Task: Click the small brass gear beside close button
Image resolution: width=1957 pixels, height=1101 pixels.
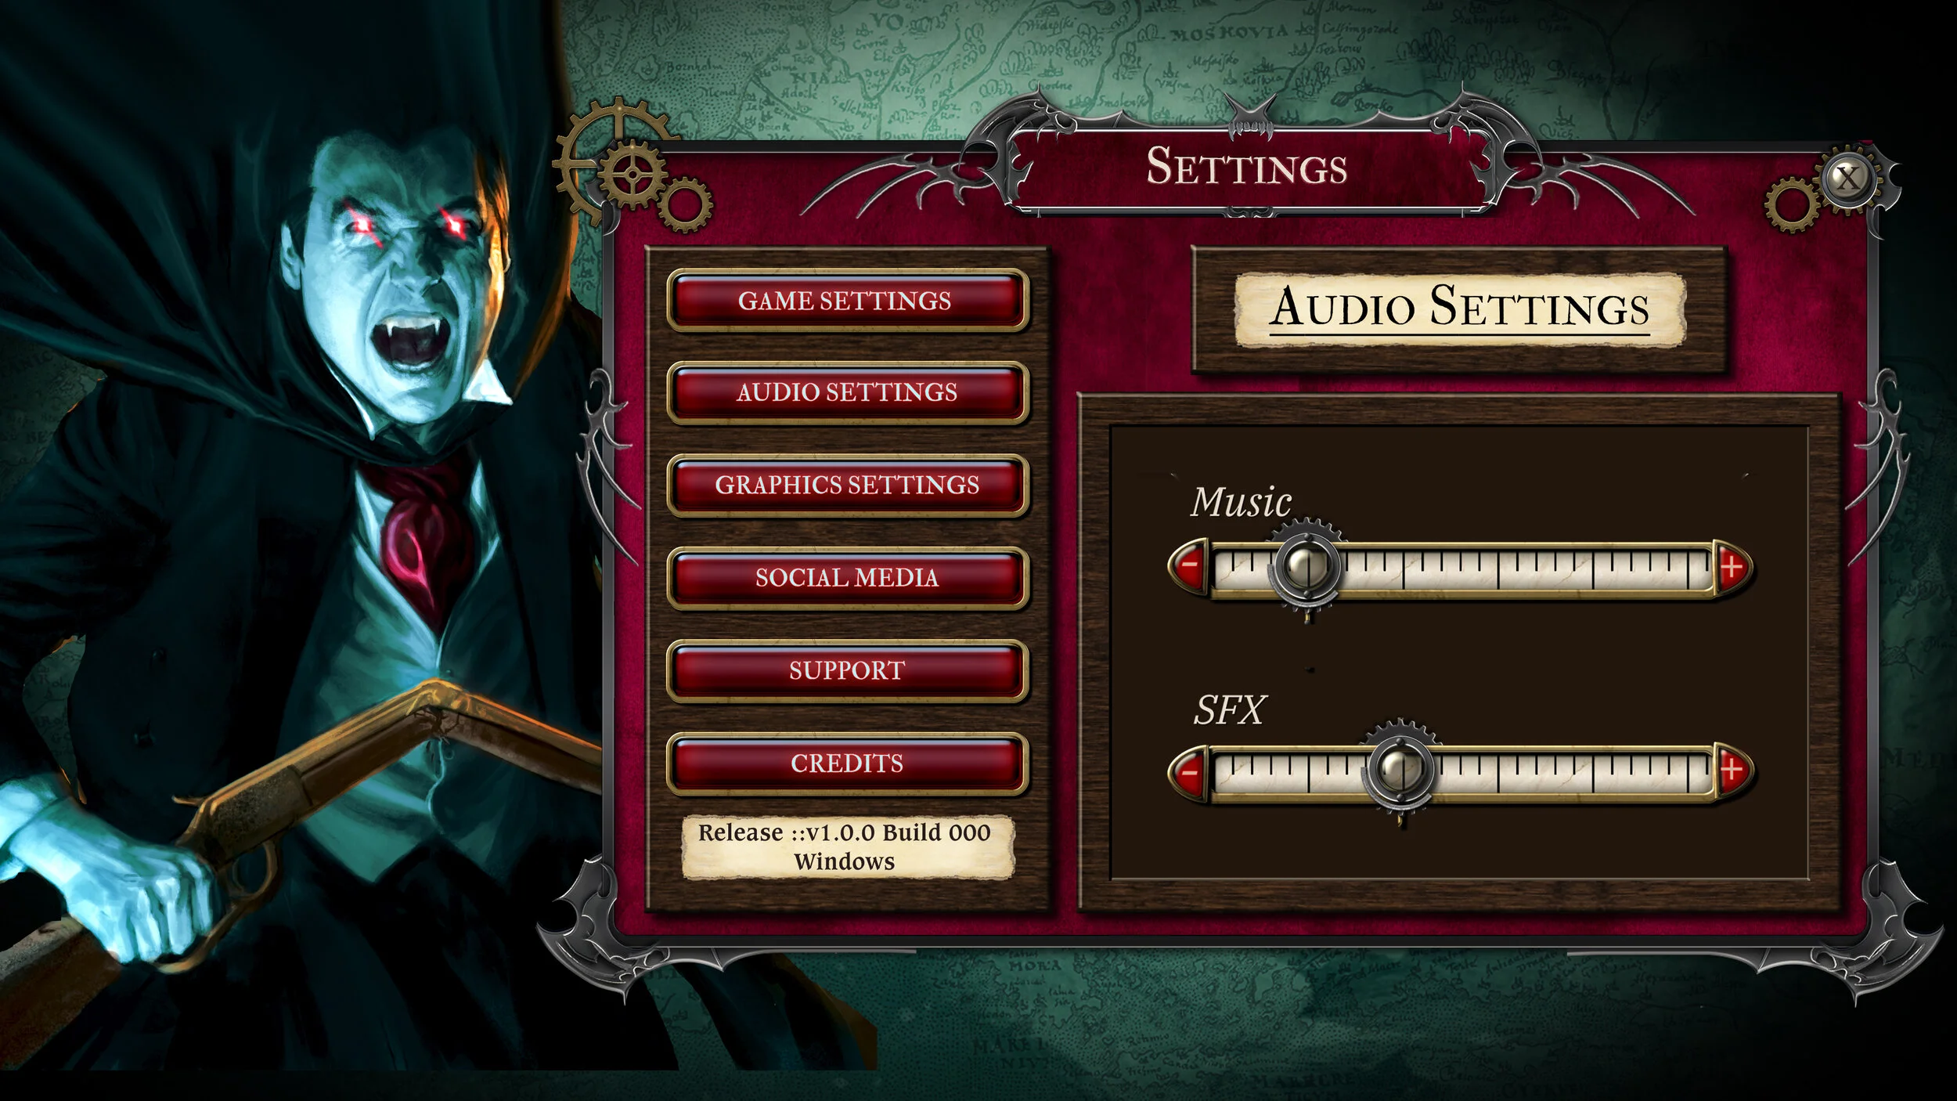Action: (x=1790, y=204)
